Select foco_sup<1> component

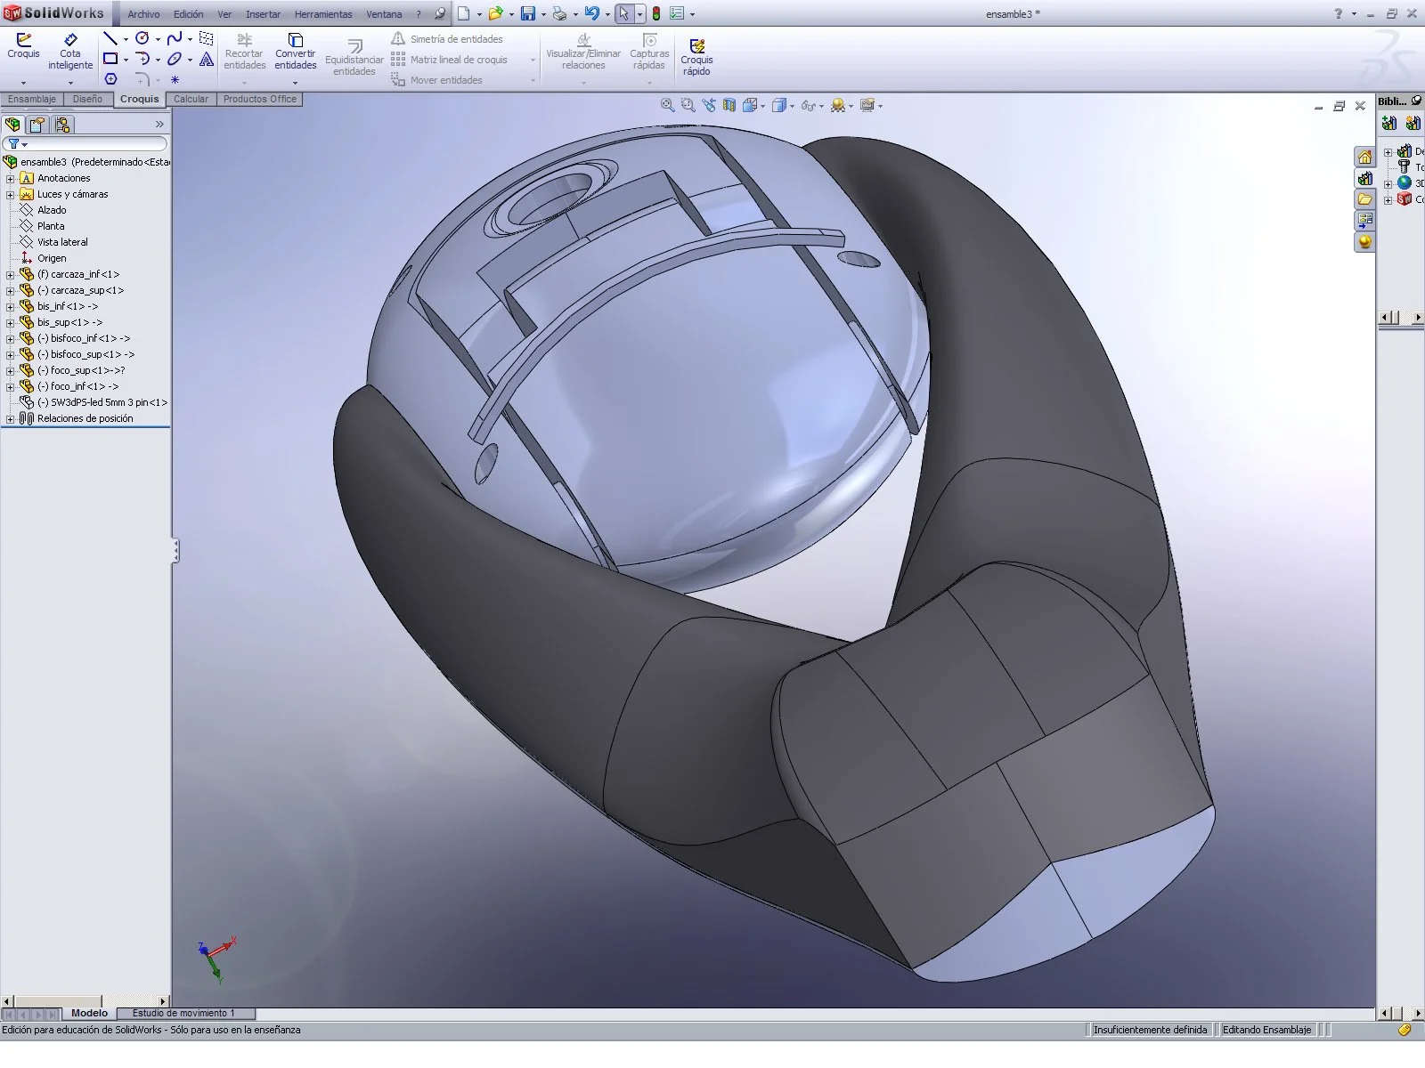coord(81,370)
